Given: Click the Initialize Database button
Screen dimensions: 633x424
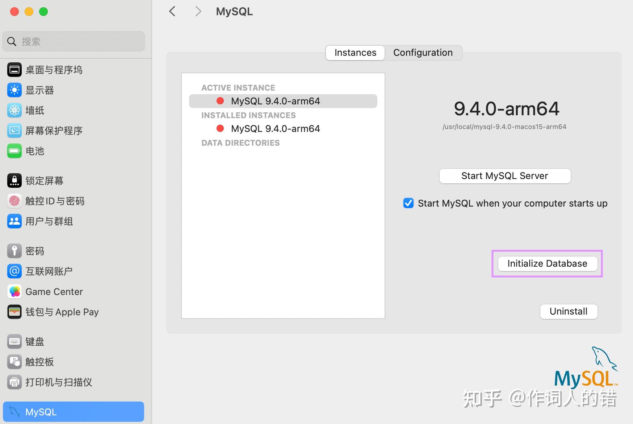Looking at the screenshot, I should [547, 263].
